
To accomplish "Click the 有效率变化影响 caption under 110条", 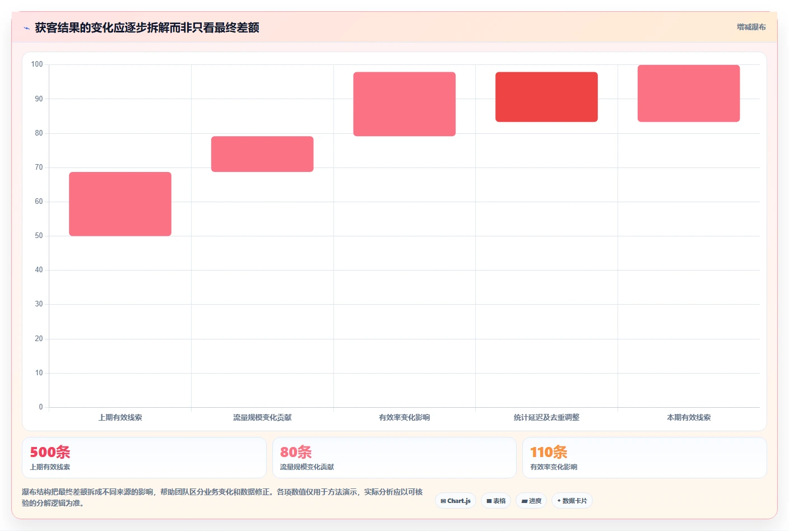I will (x=554, y=467).
